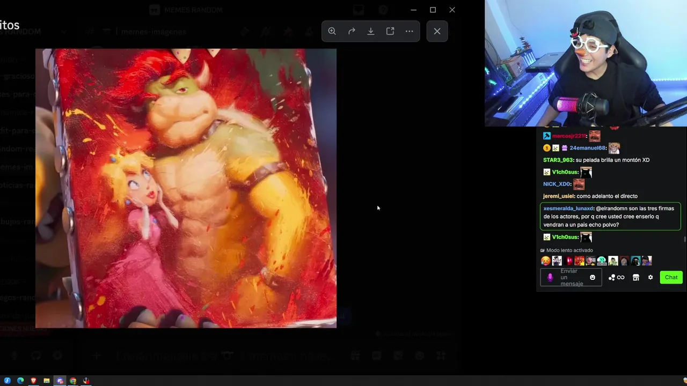Open Google Chrome from the taskbar
This screenshot has height=386, width=687.
[x=73, y=381]
